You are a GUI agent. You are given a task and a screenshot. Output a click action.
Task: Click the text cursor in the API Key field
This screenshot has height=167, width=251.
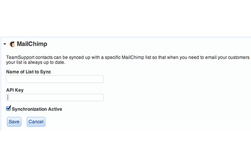8,97
